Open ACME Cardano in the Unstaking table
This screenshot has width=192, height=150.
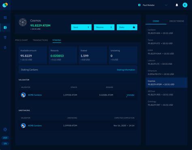point(35,126)
